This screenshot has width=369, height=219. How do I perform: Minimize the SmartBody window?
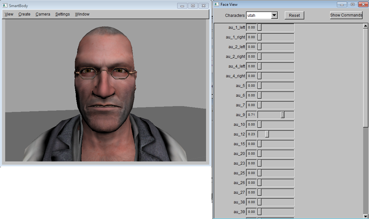click(x=182, y=5)
